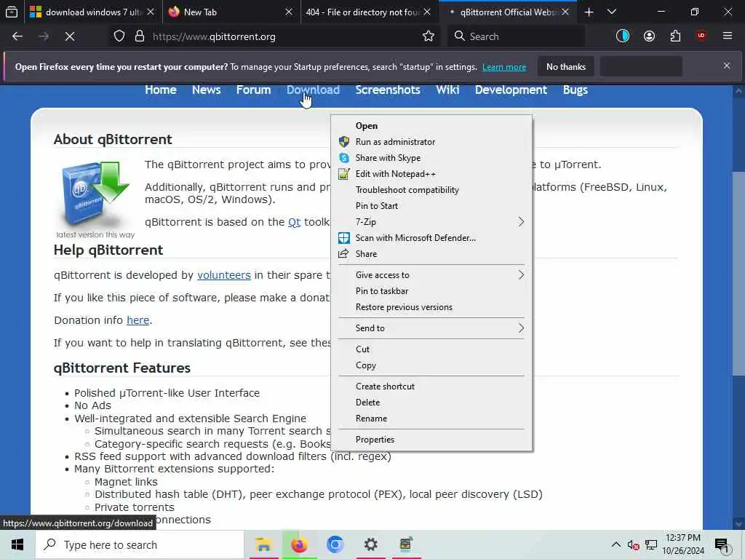Image resolution: width=745 pixels, height=559 pixels.
Task: Open a new tab with the plus button
Action: click(589, 12)
